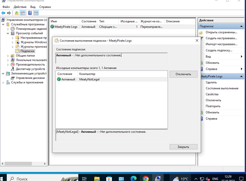Click the Device Manager tree icon
The image size is (246, 181).
pyautogui.click(x=13, y=69)
